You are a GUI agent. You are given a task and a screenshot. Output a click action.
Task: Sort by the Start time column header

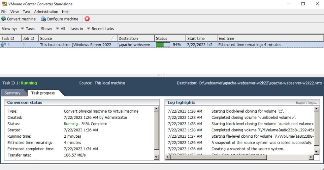(202, 39)
